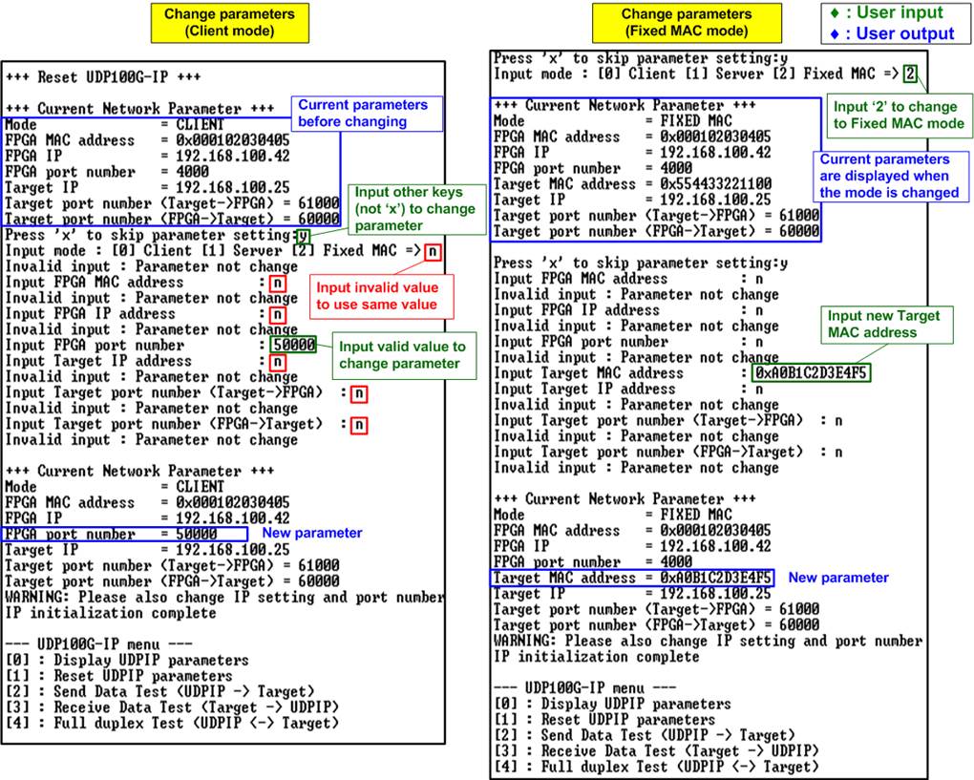
Task: Pick '[3] : Receive Data Test' in Fixed MAC console
Action: click(x=657, y=751)
